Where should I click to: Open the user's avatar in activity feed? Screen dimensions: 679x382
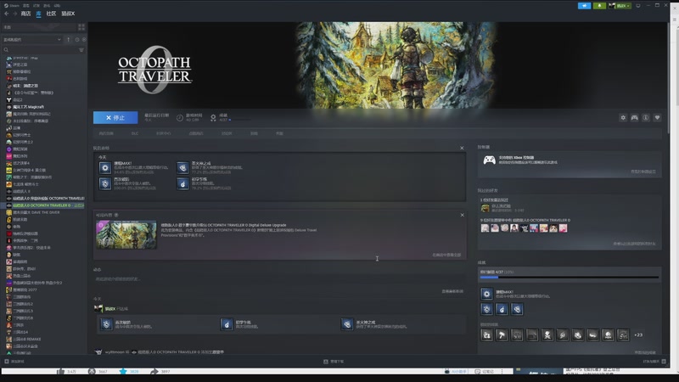(98, 309)
